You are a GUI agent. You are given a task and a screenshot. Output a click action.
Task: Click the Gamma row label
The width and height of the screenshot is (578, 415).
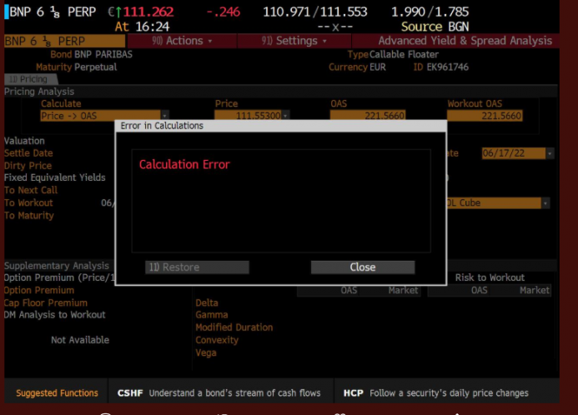pyautogui.click(x=212, y=315)
